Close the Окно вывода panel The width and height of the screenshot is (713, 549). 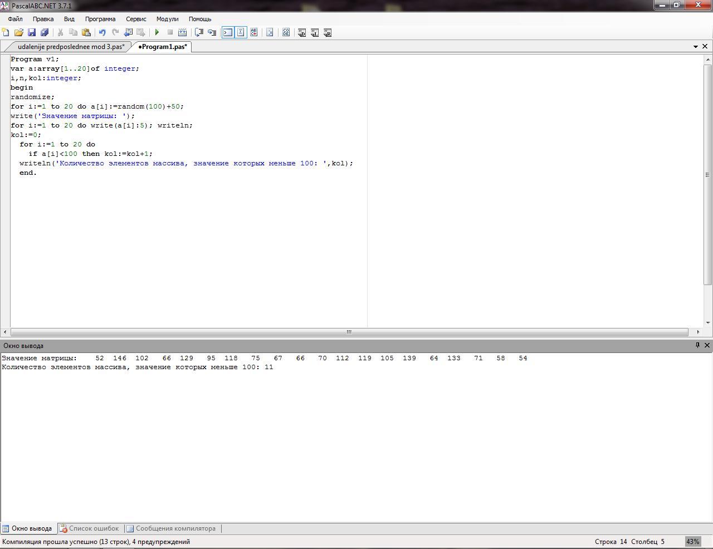(x=707, y=345)
